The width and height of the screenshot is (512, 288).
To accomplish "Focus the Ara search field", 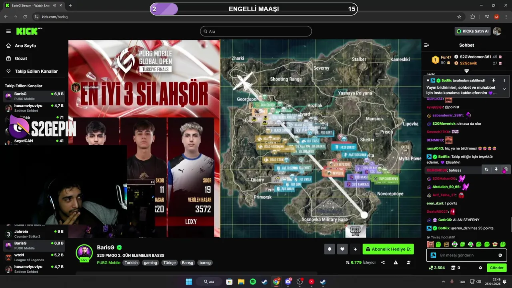I will 256,31.
